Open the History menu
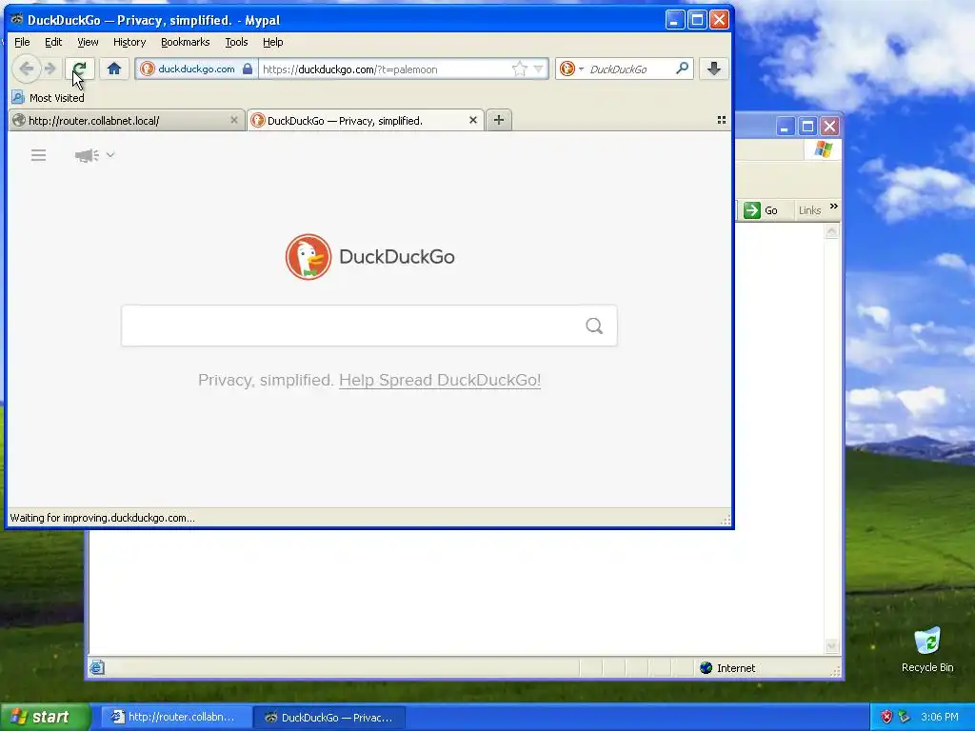The width and height of the screenshot is (975, 731). pos(129,42)
